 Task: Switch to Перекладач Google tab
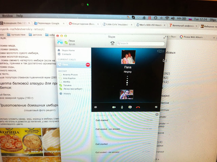(x=48, y=23)
